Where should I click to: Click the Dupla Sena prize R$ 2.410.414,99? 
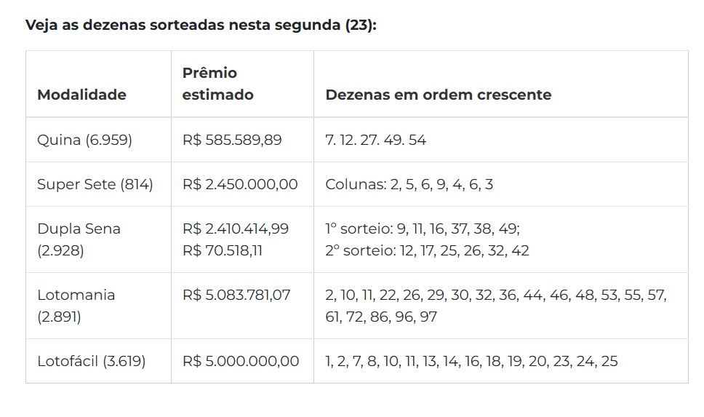[236, 229]
